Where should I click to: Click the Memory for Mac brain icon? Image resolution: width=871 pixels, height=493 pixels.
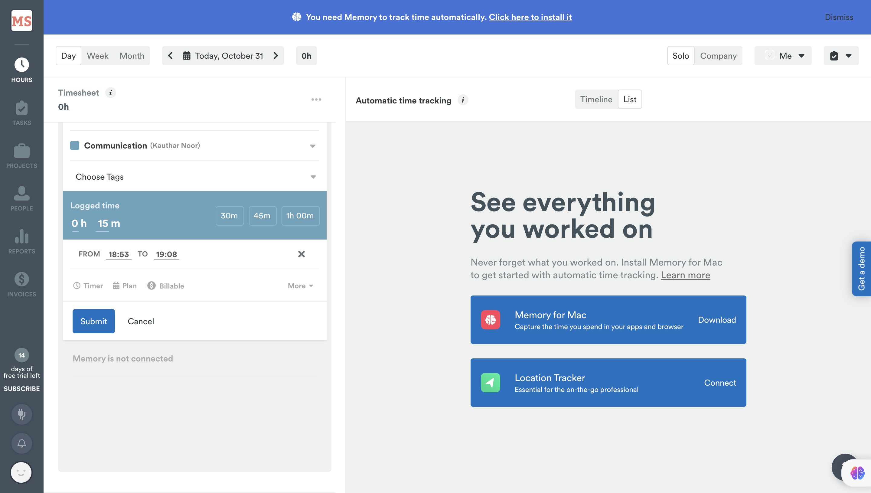490,320
